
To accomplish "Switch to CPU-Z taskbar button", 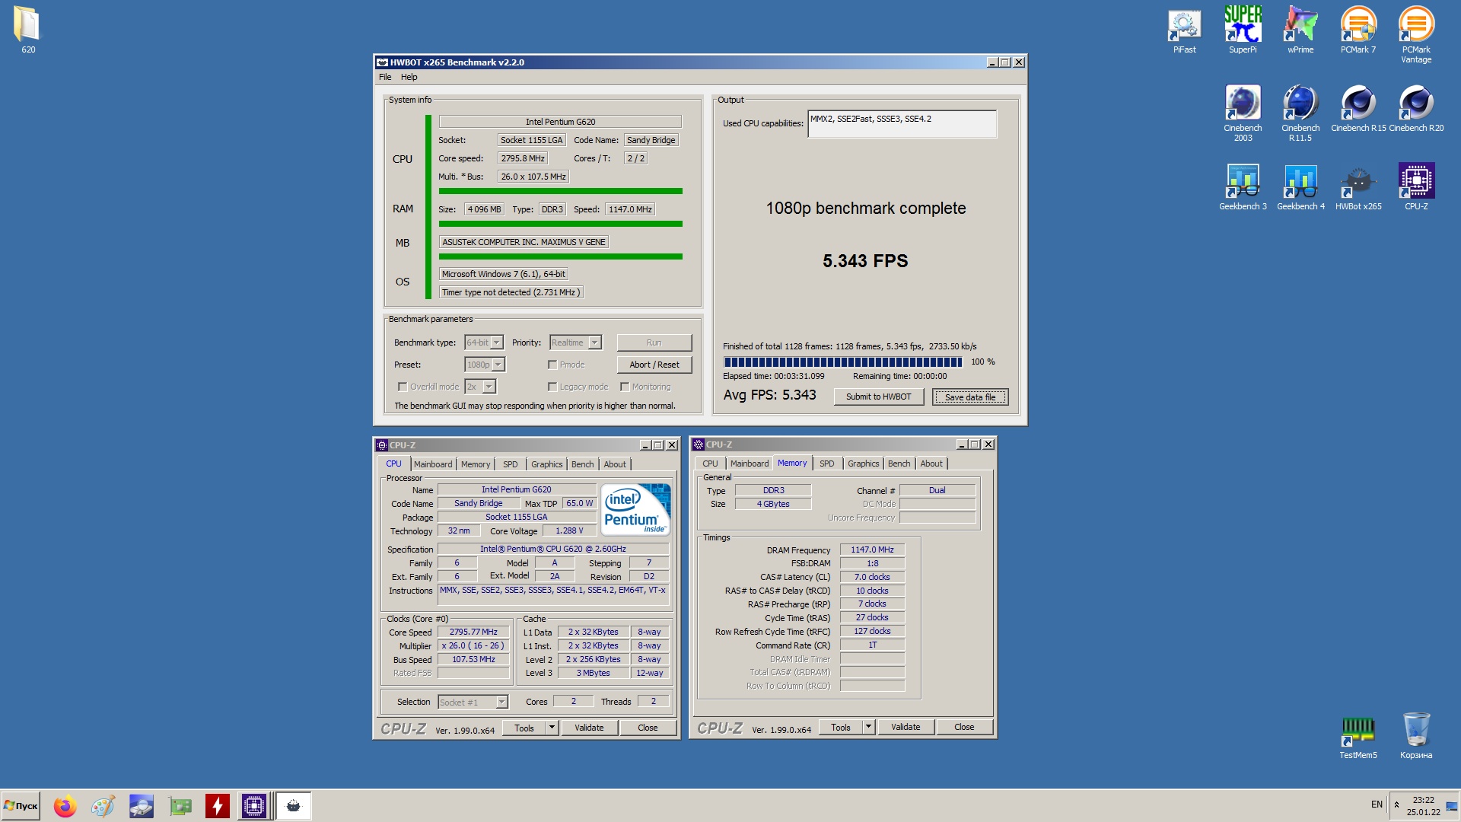I will (254, 806).
